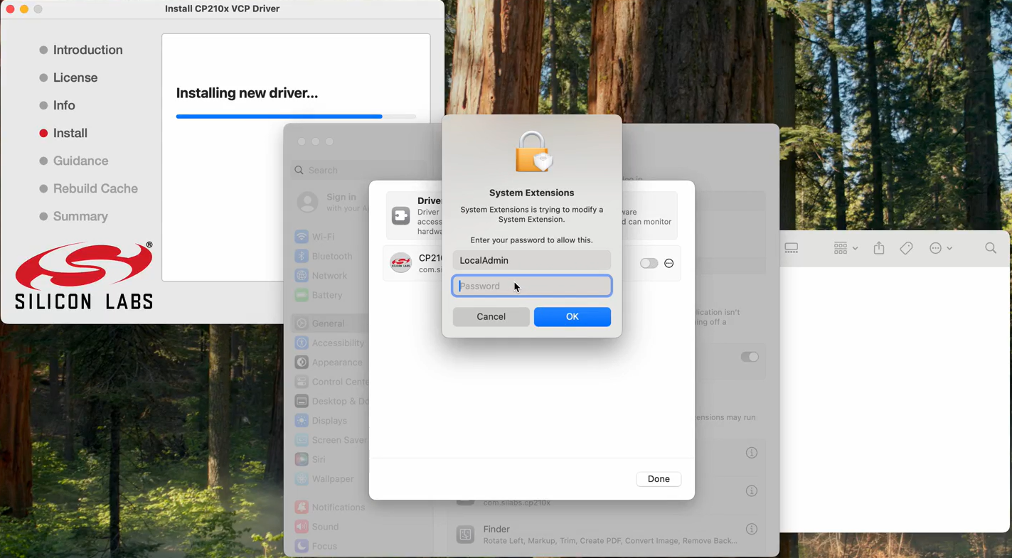Click the 'Installing new driver...' heading
The width and height of the screenshot is (1012, 558).
click(x=247, y=93)
